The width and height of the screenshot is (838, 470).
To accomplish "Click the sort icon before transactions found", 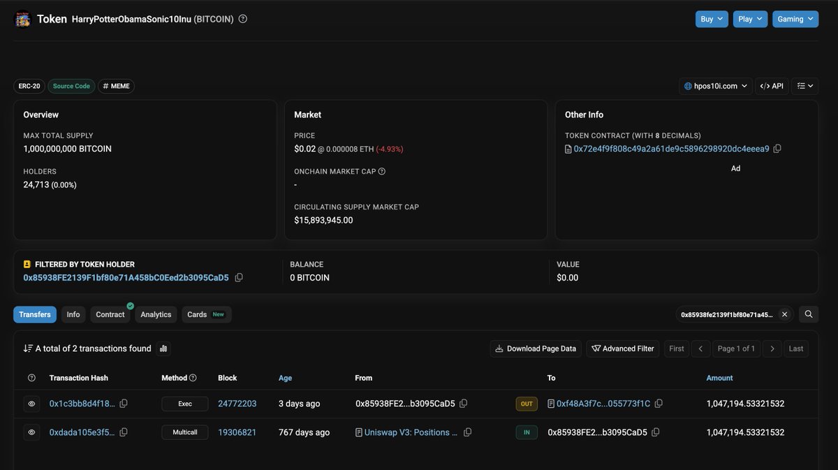I will 28,348.
